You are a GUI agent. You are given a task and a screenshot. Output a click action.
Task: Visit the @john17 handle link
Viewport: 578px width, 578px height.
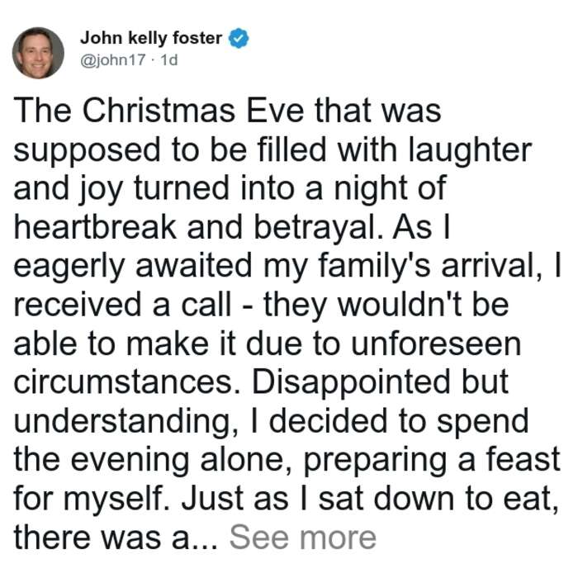pos(113,59)
